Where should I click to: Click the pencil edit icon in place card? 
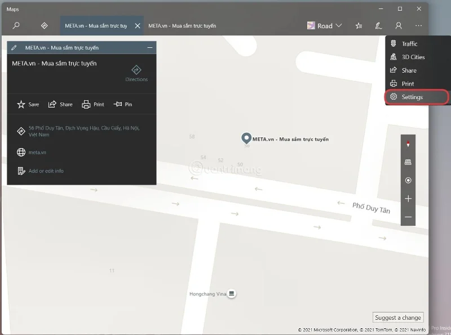click(x=14, y=48)
